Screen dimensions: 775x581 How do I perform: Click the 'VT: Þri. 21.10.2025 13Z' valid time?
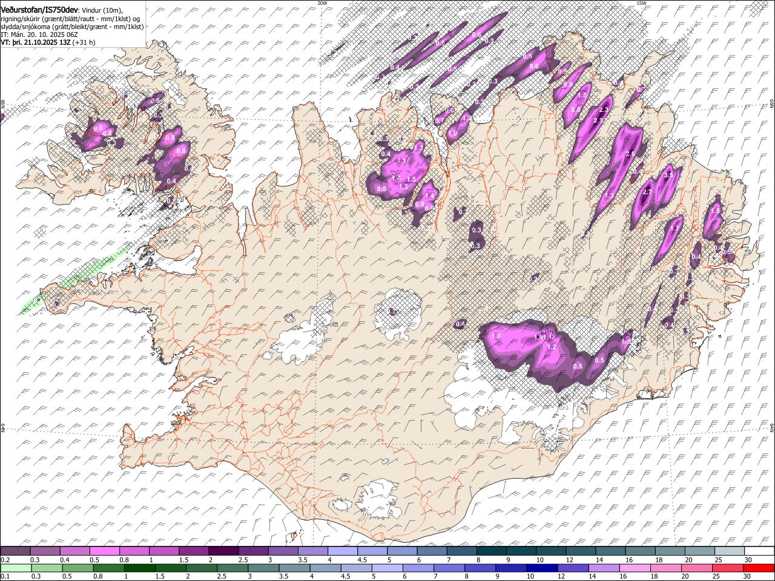pyautogui.click(x=36, y=42)
